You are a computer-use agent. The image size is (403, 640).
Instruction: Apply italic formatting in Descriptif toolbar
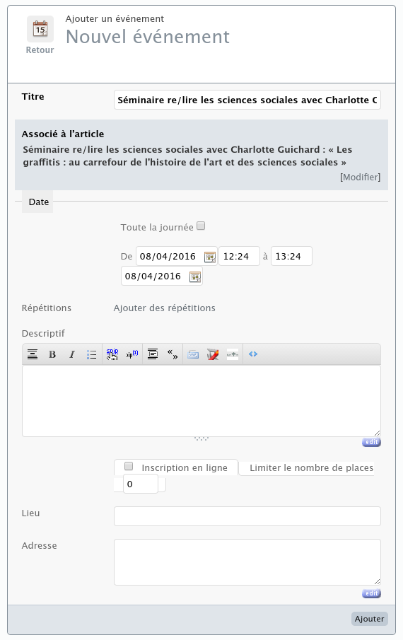click(72, 354)
